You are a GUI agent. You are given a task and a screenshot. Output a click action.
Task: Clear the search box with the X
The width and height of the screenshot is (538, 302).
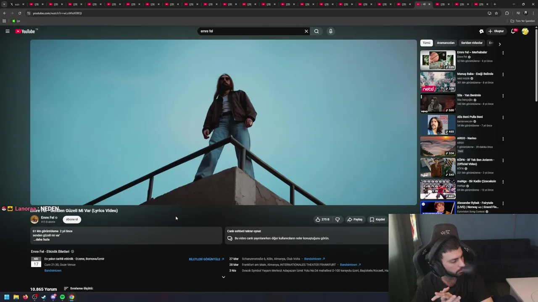[x=306, y=31]
